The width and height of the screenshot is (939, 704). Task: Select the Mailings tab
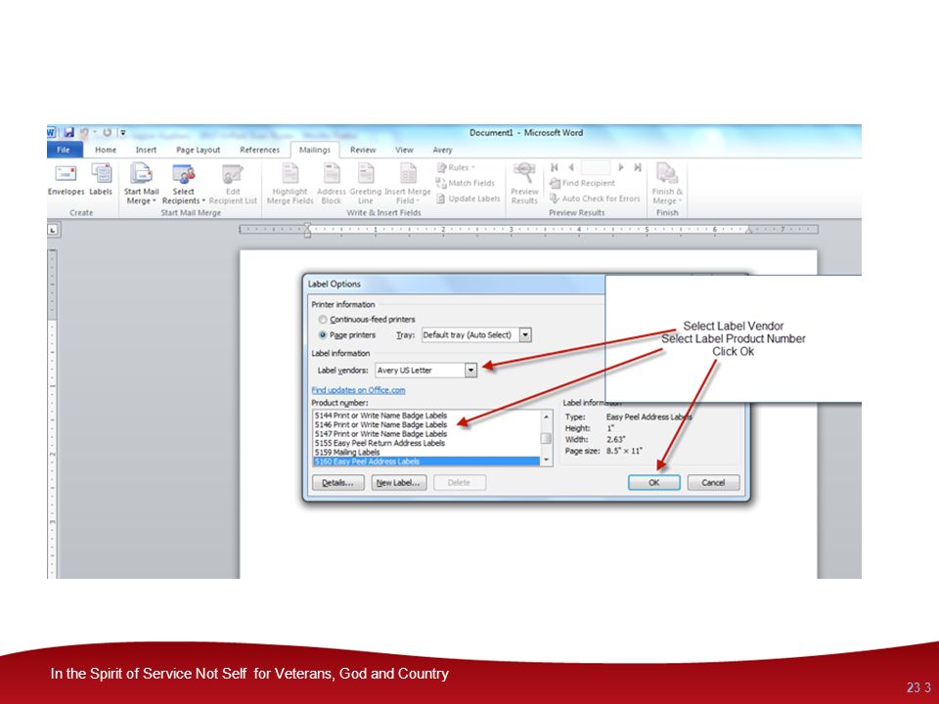(315, 150)
